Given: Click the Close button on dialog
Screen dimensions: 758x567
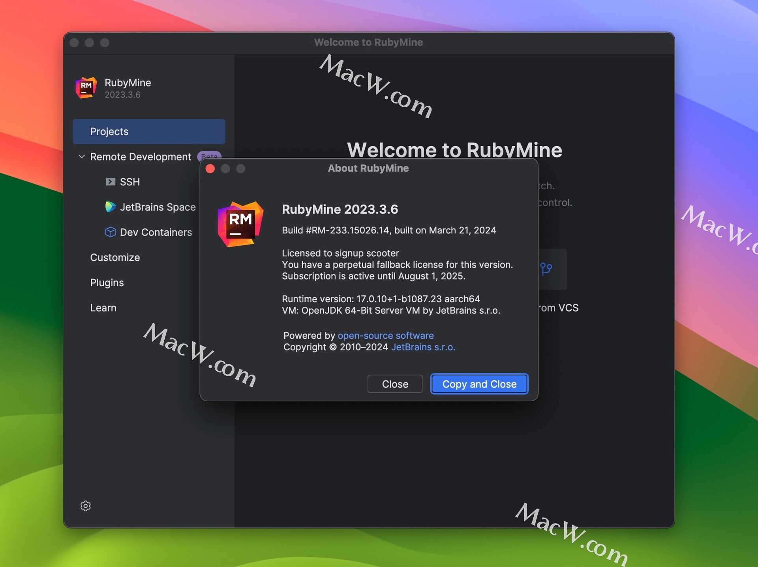Looking at the screenshot, I should click(x=395, y=383).
